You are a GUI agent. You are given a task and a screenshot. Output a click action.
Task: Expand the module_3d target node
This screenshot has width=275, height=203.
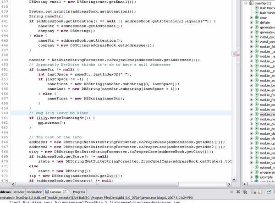coord(251,47)
